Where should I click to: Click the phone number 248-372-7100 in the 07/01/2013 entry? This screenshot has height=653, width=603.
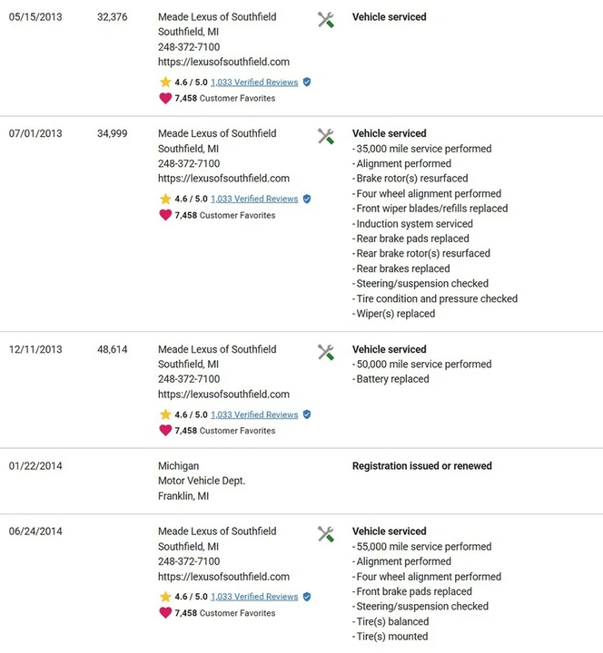pos(189,163)
